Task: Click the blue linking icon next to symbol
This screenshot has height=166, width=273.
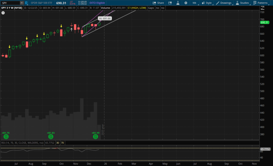Action: (26, 3)
